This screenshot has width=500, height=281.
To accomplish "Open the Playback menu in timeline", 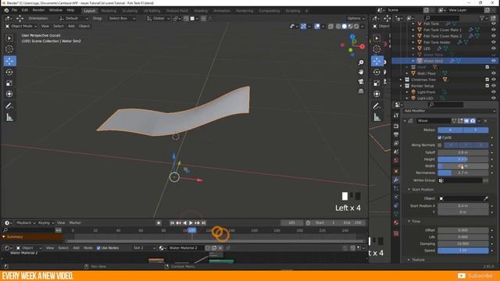I will pyautogui.click(x=26, y=223).
